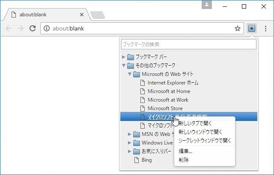Click page icon of Microsoft at Home
The image size is (274, 175).
(x=143, y=91)
